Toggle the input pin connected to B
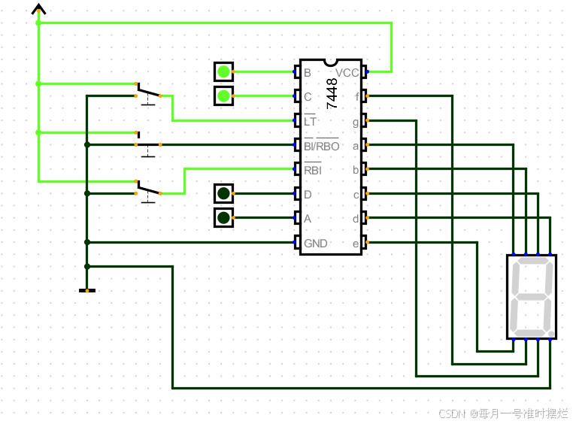Image resolution: width=573 pixels, height=424 pixels. point(223,72)
